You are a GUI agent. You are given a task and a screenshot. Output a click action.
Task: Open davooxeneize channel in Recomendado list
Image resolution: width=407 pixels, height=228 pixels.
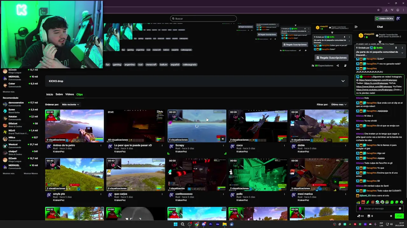coord(20,104)
